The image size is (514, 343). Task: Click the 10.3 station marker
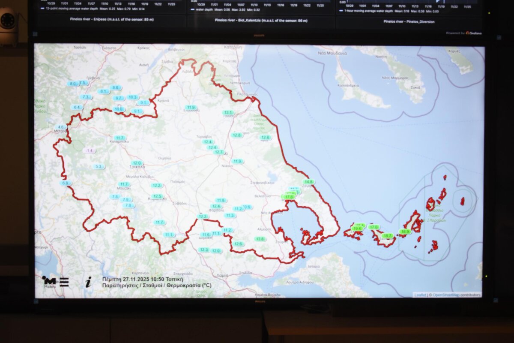coord(132,97)
